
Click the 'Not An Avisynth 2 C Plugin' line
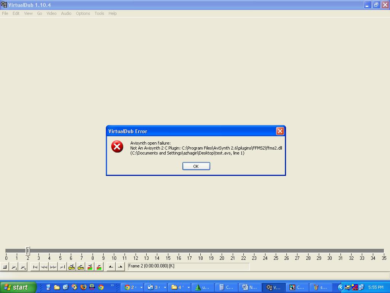[206, 148]
